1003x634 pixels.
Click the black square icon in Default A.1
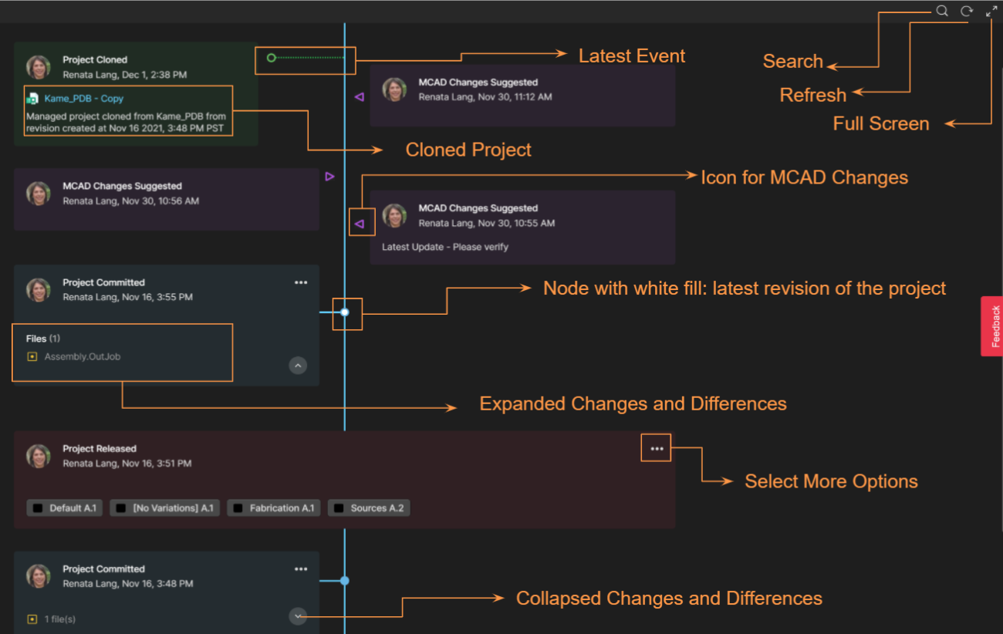37,508
